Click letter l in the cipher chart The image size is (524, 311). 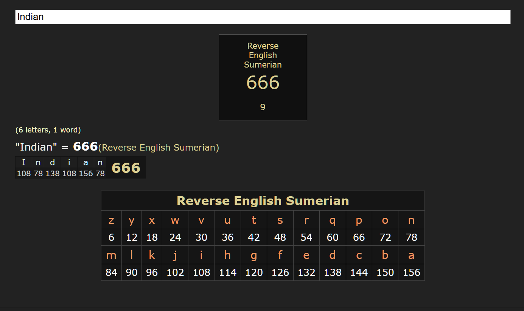click(132, 256)
